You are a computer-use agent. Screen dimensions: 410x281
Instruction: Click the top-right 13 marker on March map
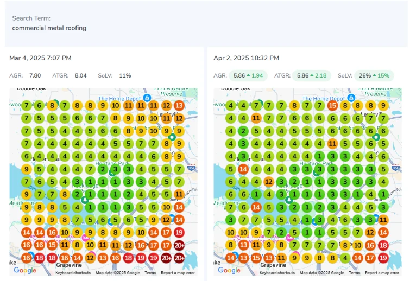[x=179, y=106]
